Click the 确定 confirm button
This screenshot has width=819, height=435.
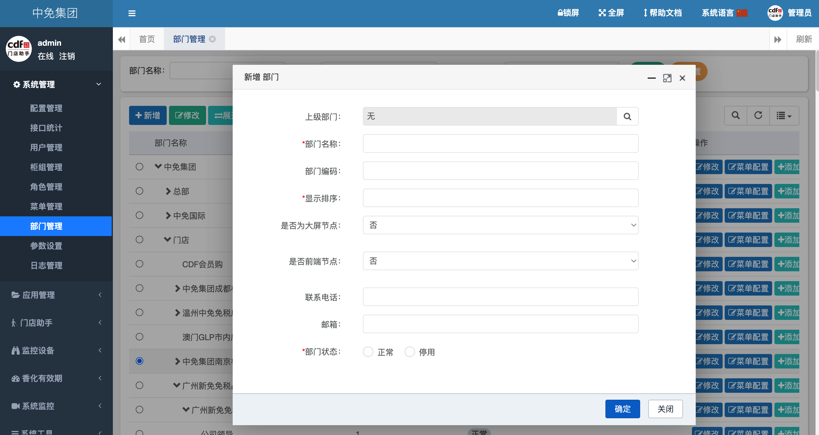click(622, 409)
